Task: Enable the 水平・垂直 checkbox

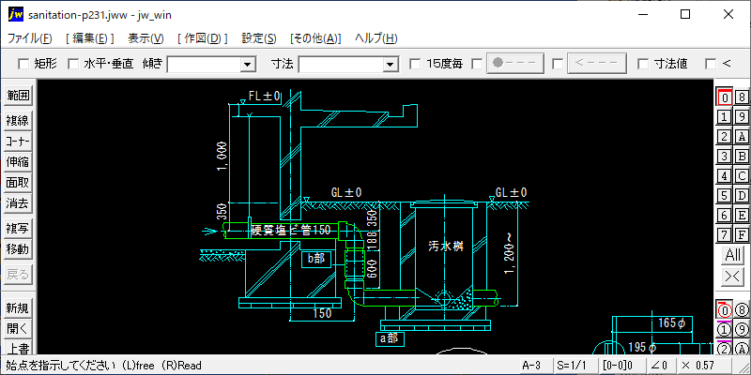Action: [72, 64]
